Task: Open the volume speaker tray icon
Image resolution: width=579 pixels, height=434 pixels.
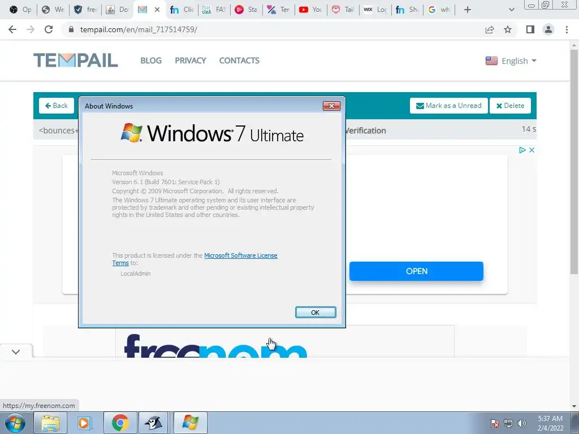Action: point(522,423)
